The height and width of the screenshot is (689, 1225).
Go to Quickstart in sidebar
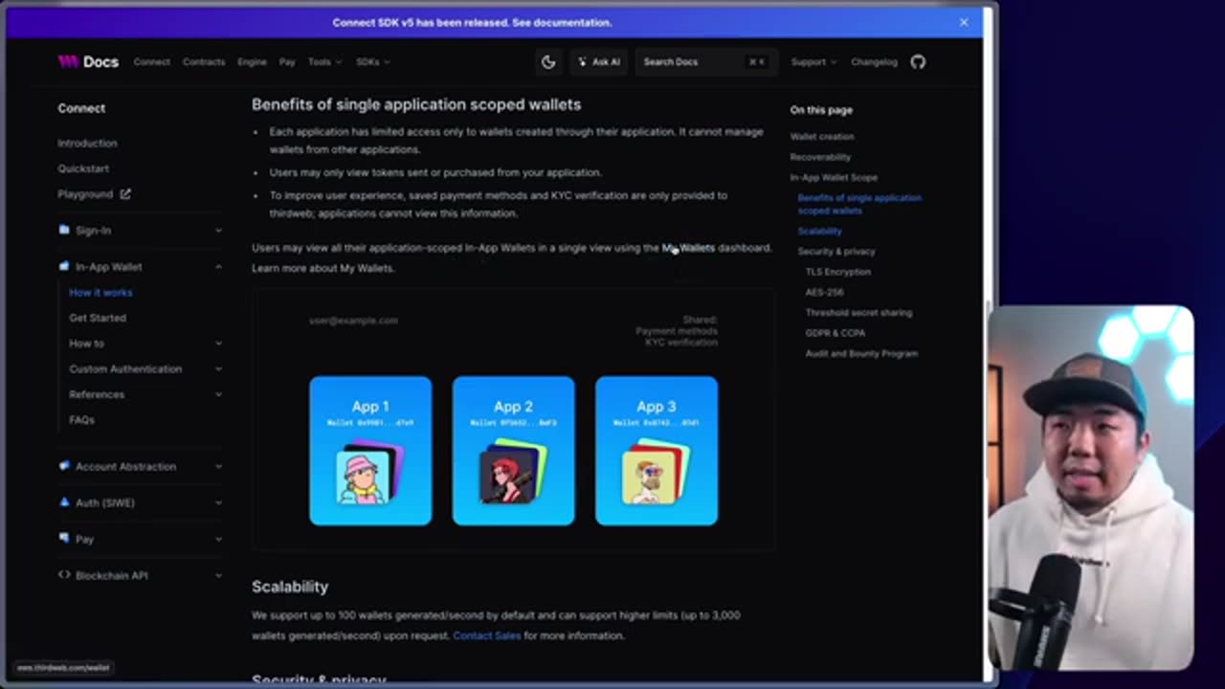click(x=83, y=168)
